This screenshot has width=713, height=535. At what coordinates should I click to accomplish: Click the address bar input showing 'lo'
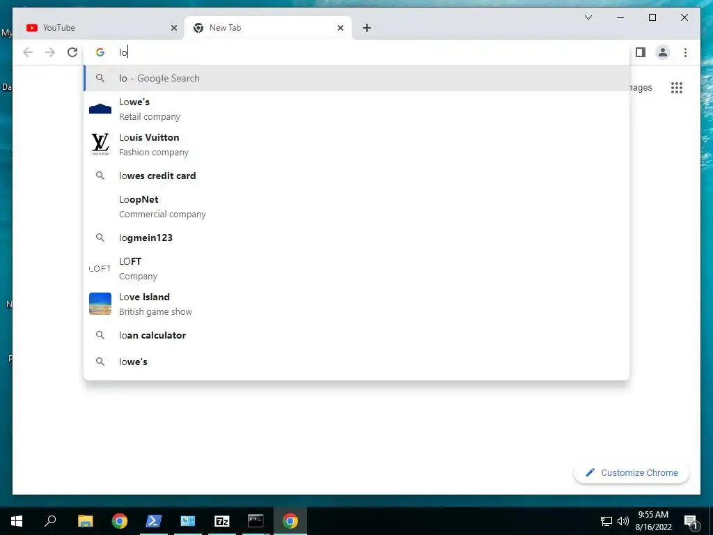pos(356,52)
